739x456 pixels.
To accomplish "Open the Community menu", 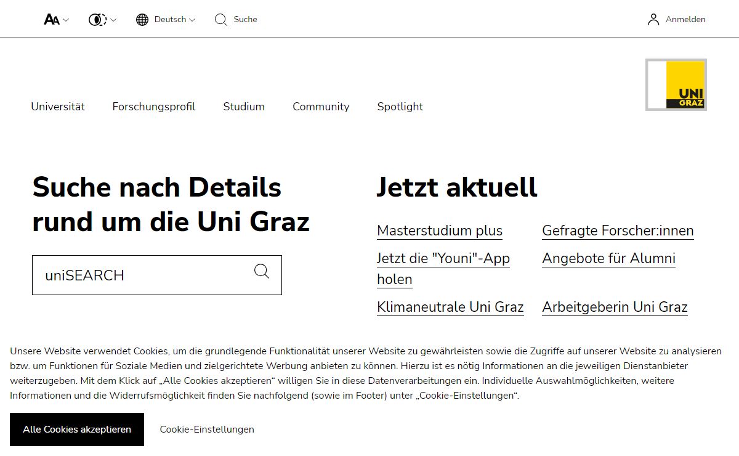I will pyautogui.click(x=321, y=107).
